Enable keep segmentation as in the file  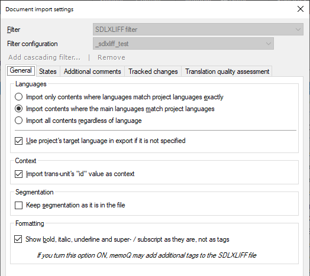coord(18,205)
